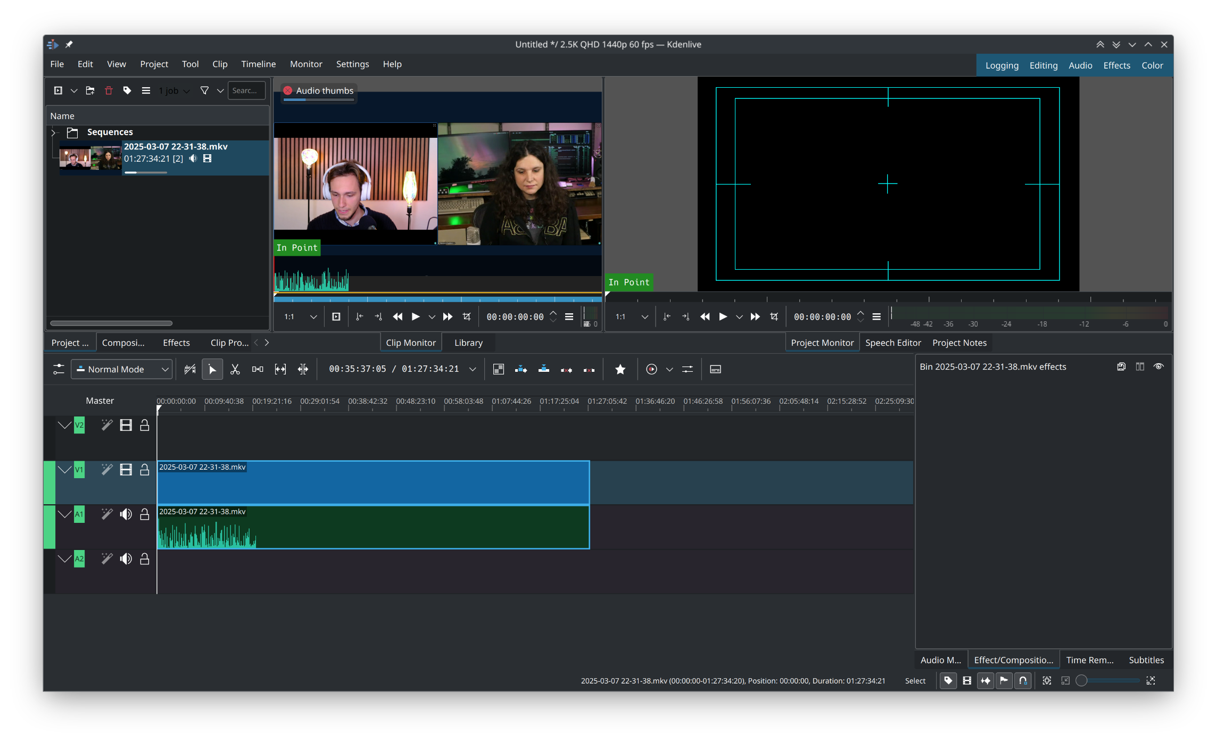Select the group clips icon
This screenshot has height=742, width=1216.
[257, 369]
